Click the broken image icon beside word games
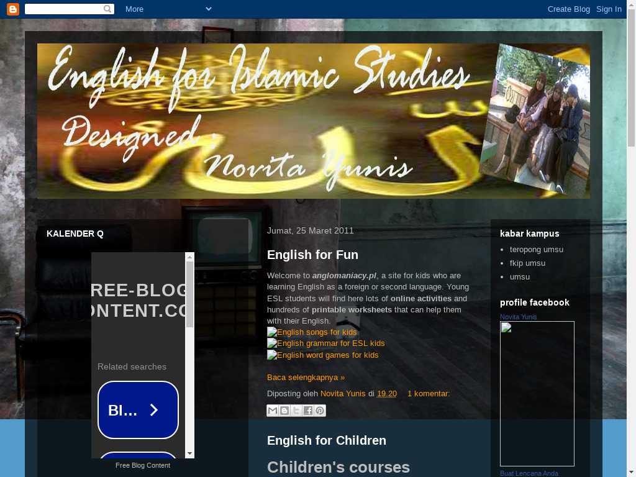Screen dimensions: 636x477 click(272, 355)
